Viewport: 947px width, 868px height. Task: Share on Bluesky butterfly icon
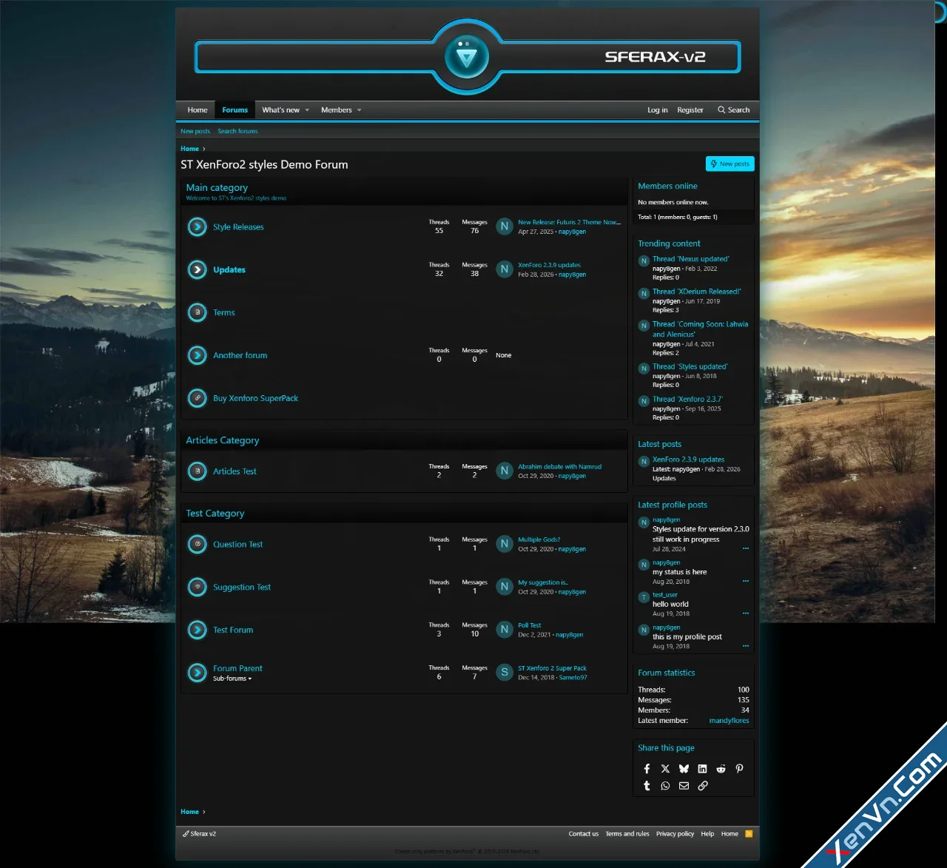click(684, 768)
